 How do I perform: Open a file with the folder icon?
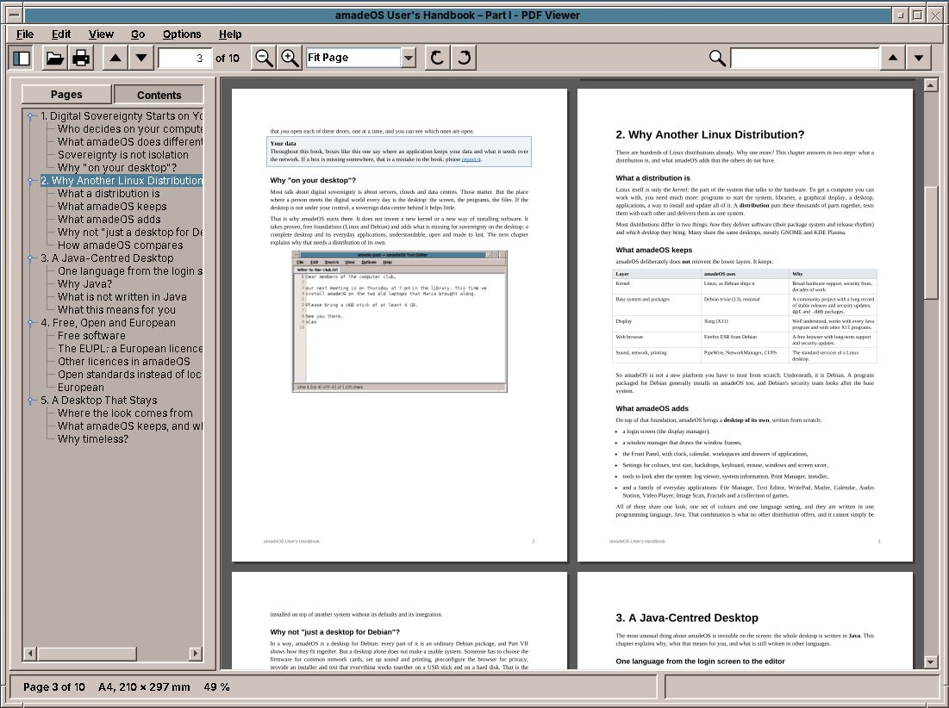coord(55,58)
